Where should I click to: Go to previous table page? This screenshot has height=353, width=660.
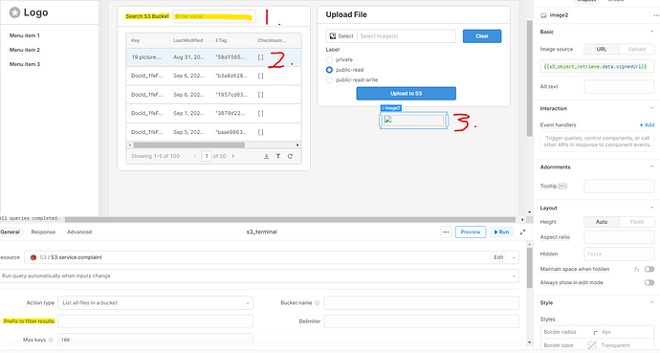pyautogui.click(x=195, y=156)
